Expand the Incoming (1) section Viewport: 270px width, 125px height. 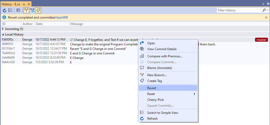3,29
